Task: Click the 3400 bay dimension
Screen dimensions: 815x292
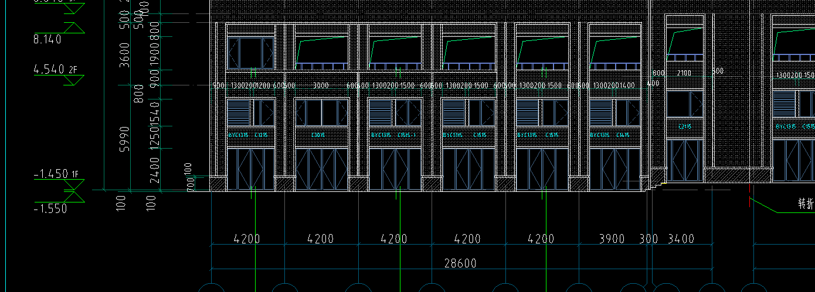Action: [681, 239]
